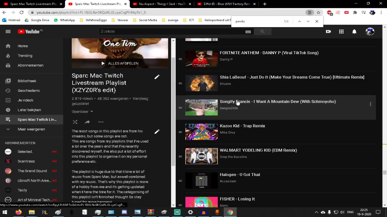
Task: Open the YouTube apps grid
Action: click(x=341, y=31)
